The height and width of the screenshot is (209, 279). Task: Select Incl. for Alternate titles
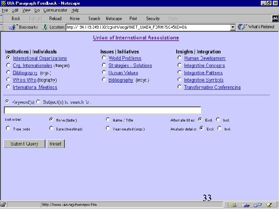[218, 120]
